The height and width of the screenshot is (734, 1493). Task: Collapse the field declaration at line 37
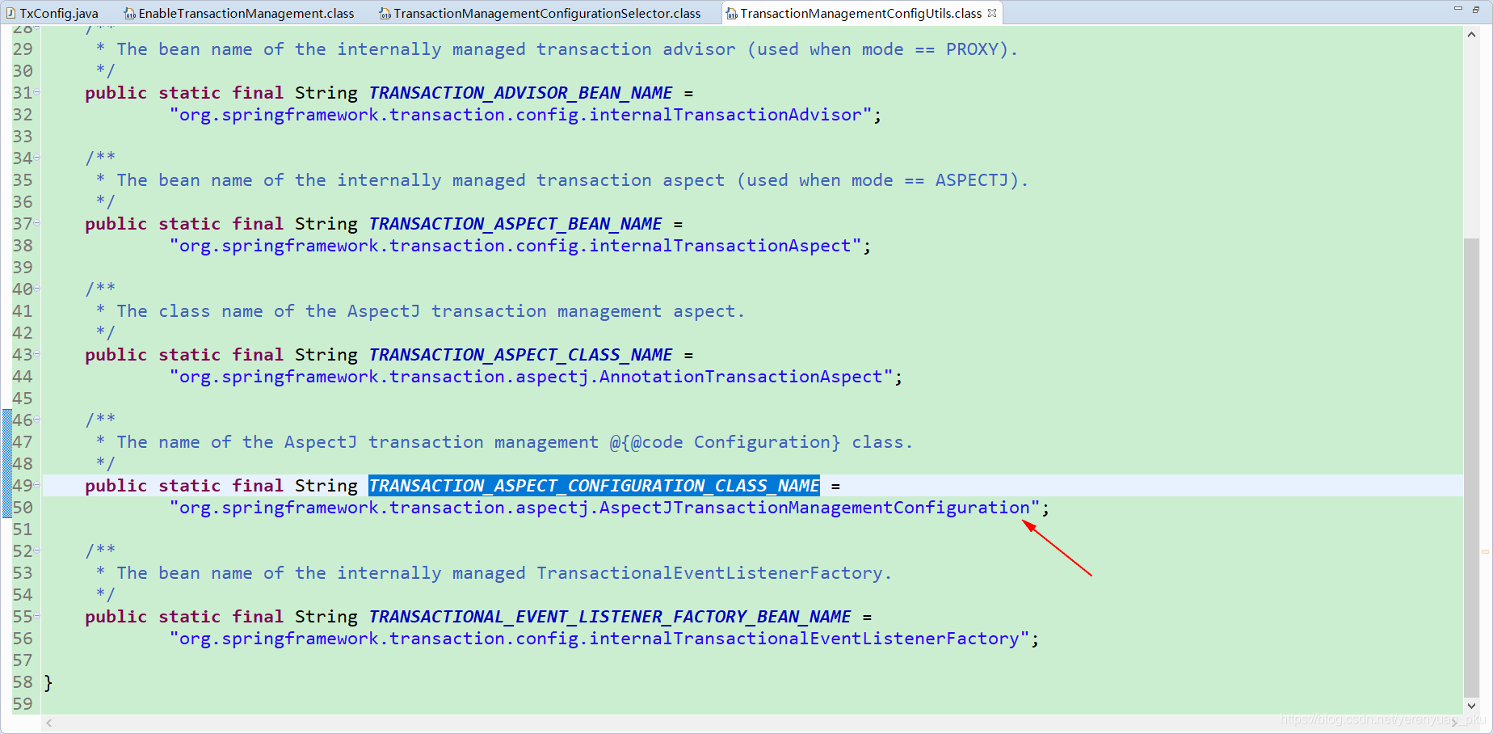coord(37,224)
